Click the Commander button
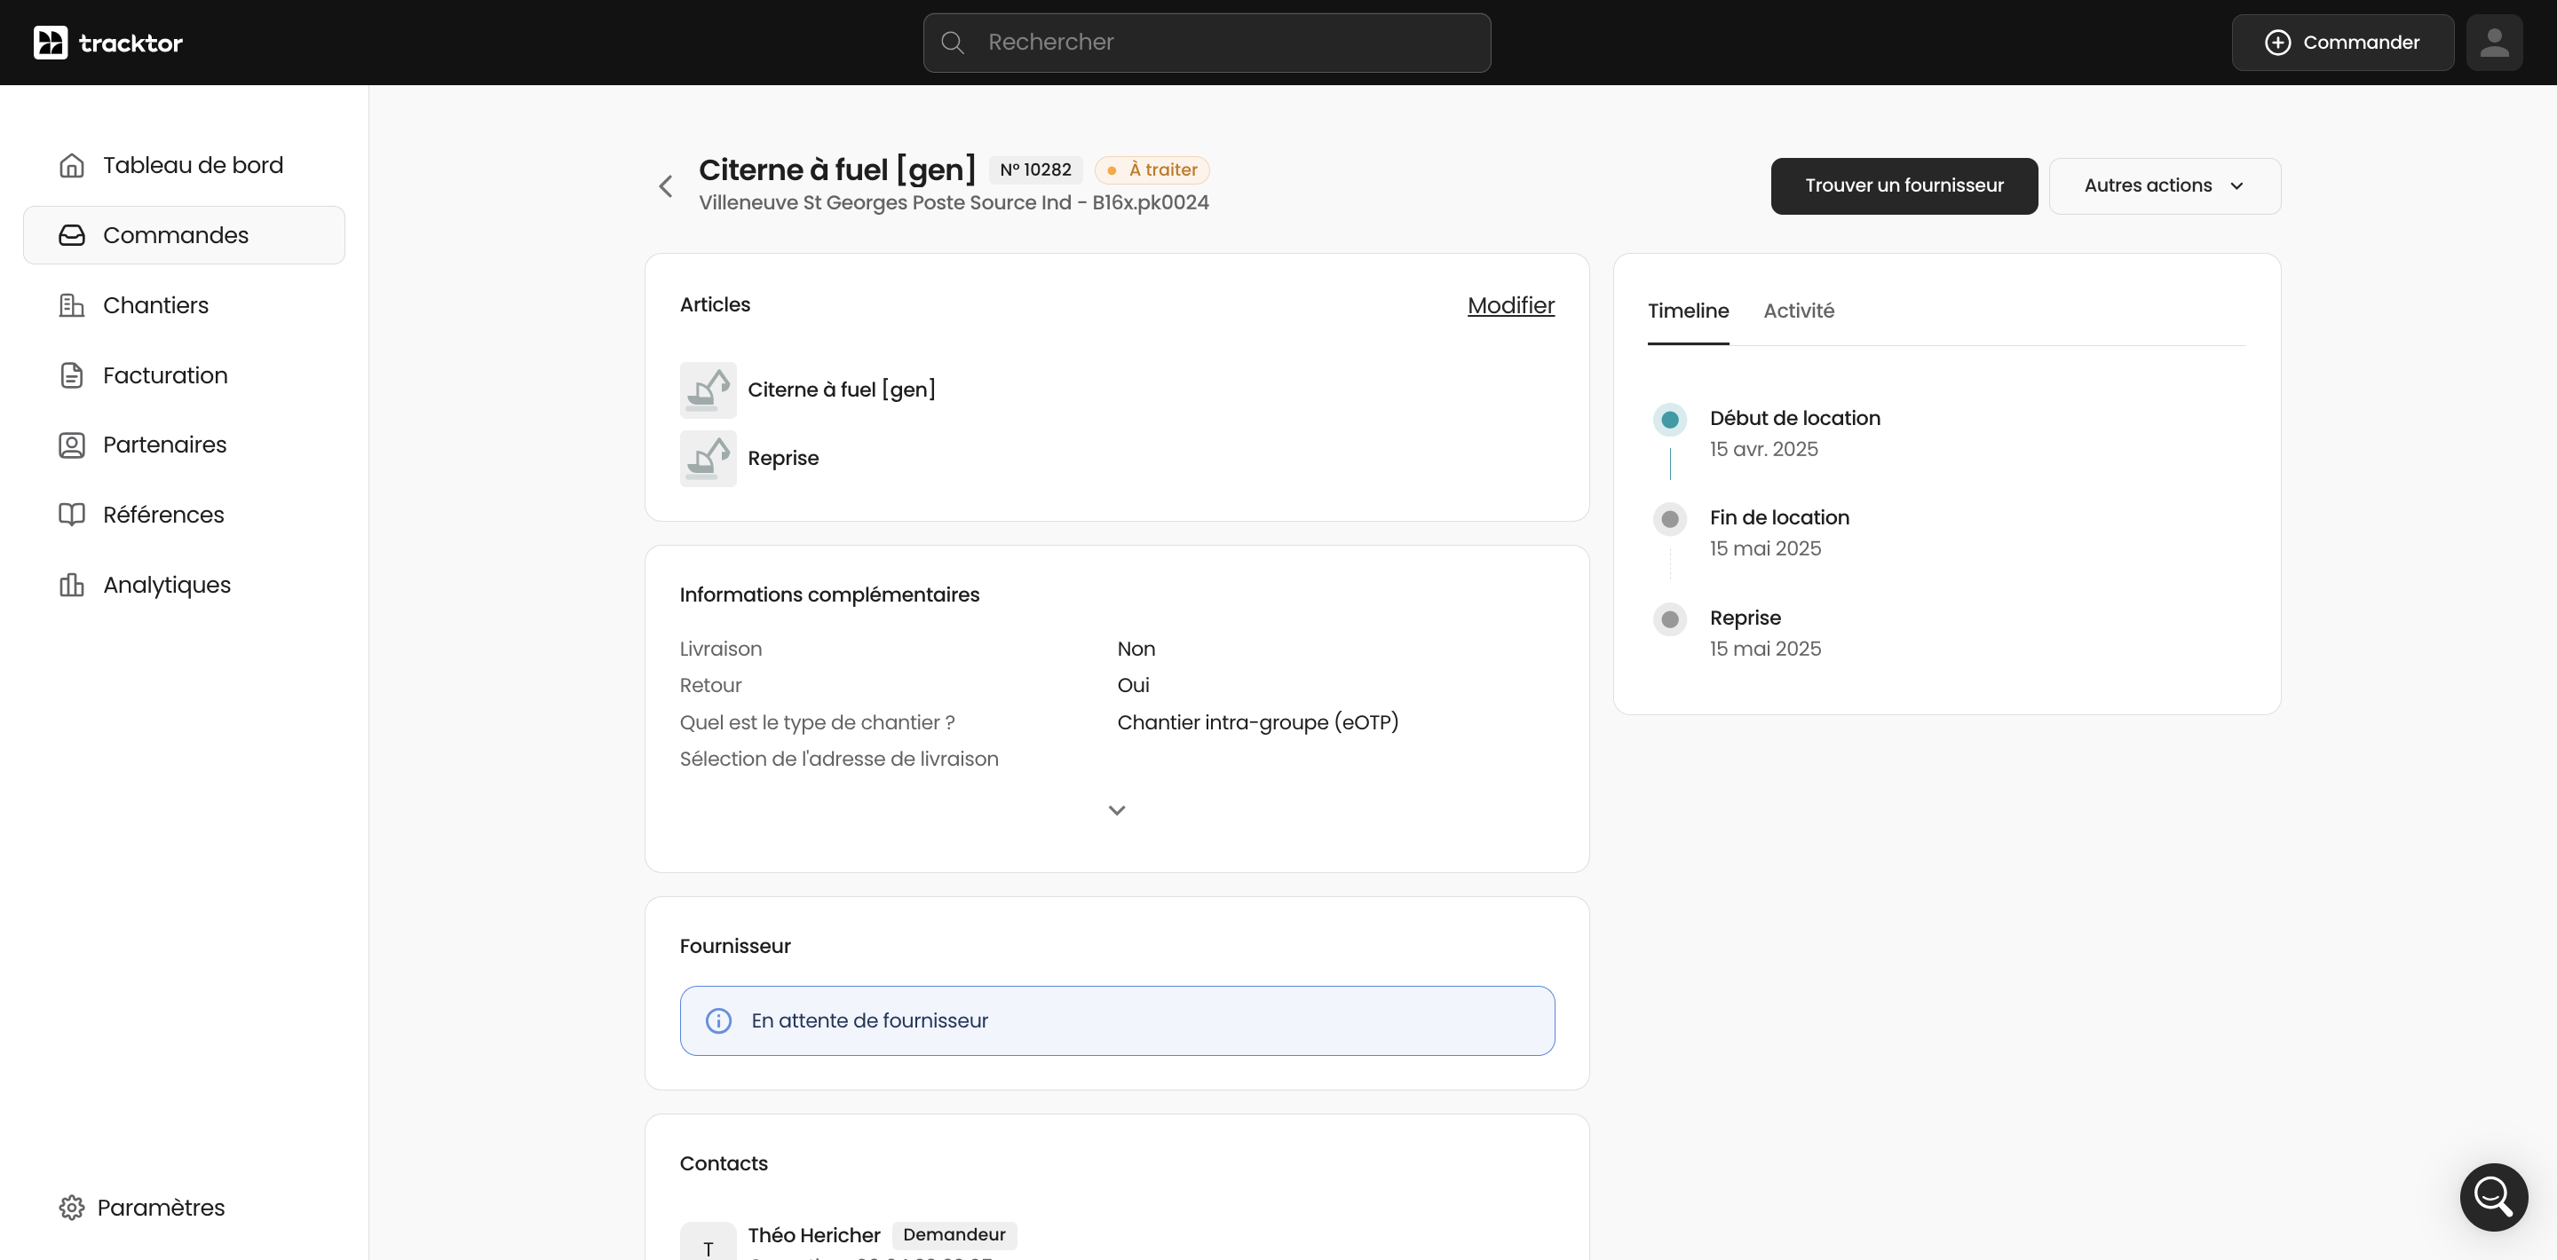The height and width of the screenshot is (1260, 2557). 2343,43
